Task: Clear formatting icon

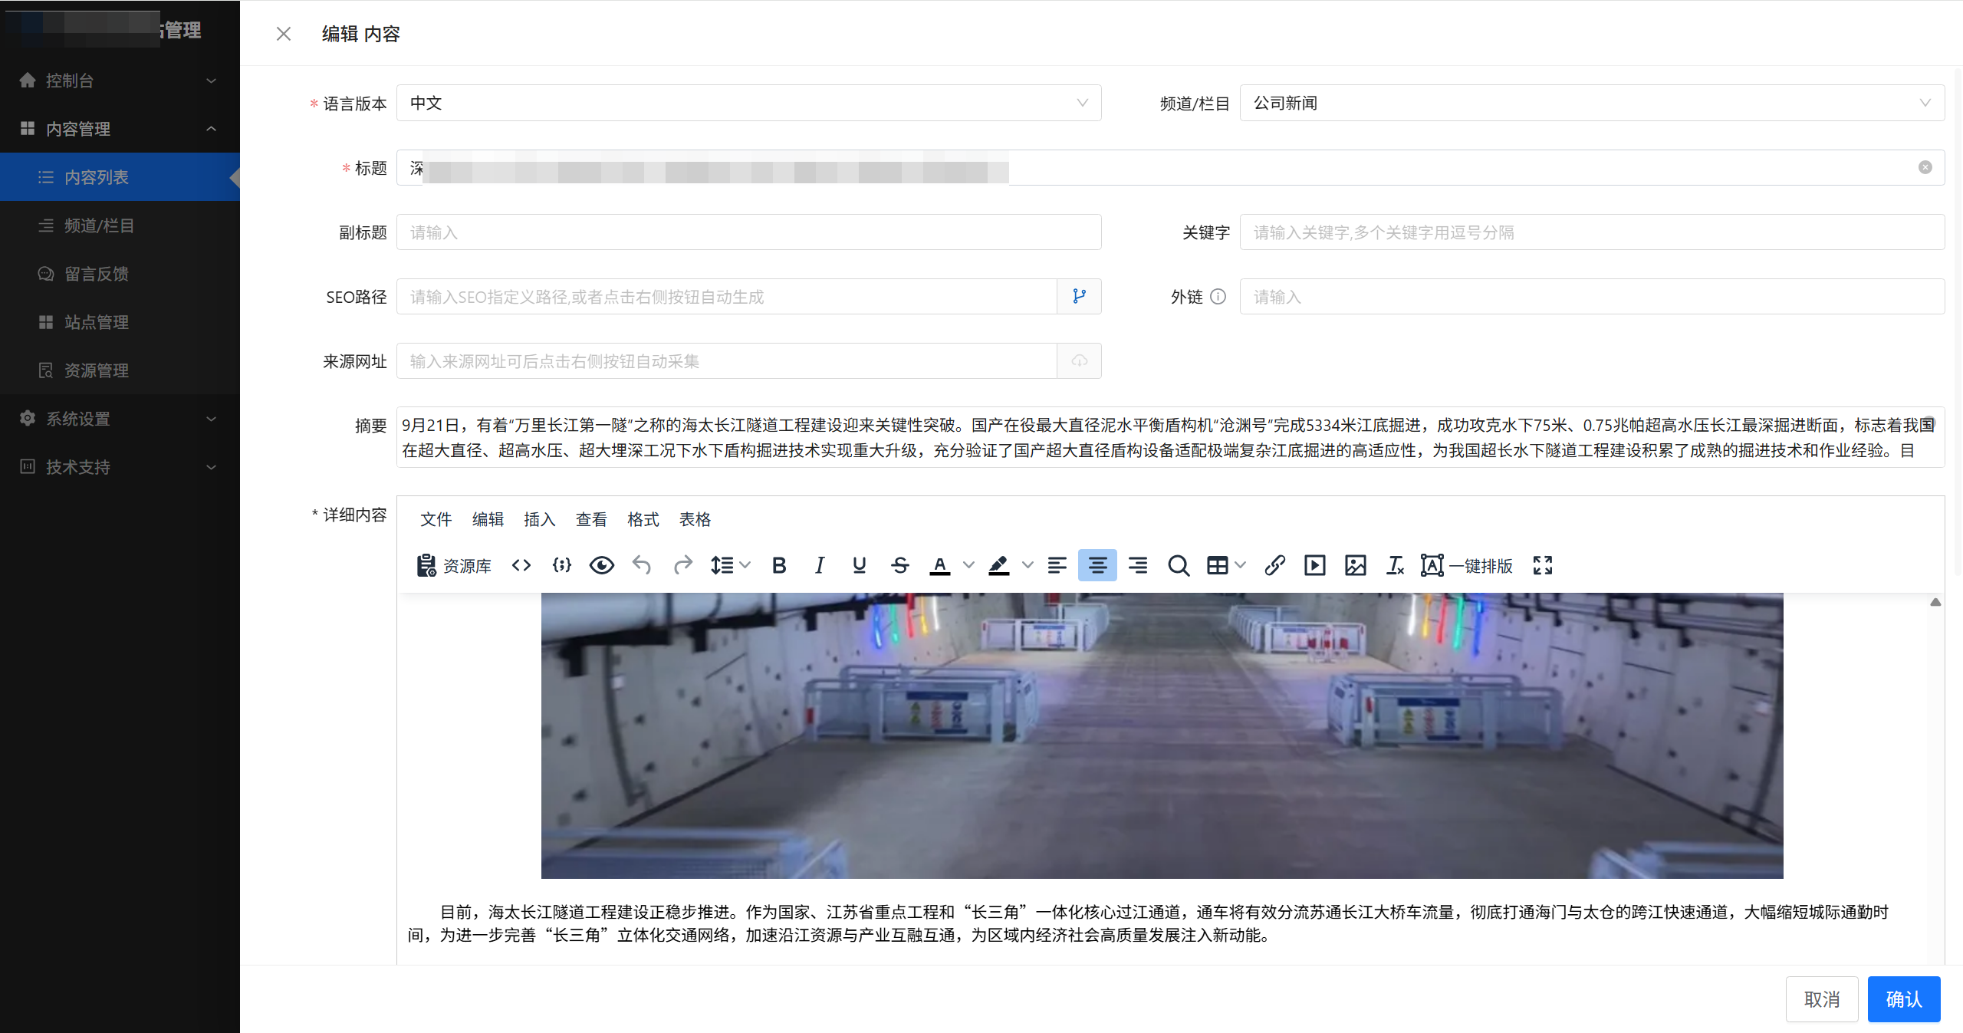Action: tap(1396, 566)
